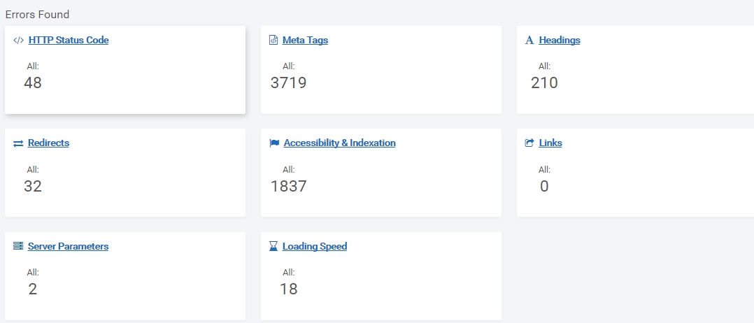Open Server Parameters link
Screen dimensions: 754x323
coord(69,247)
